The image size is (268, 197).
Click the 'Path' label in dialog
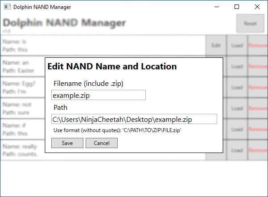[x=60, y=108]
